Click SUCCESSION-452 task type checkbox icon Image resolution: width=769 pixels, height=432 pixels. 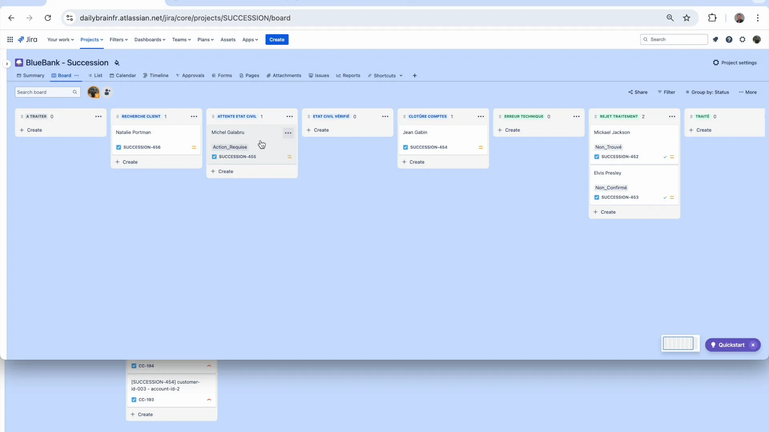(x=597, y=157)
